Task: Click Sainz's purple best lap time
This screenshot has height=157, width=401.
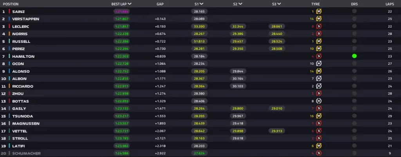Action: point(121,11)
